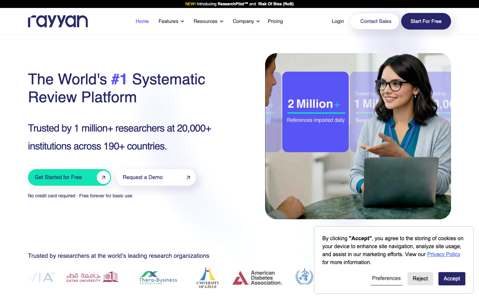The height and width of the screenshot is (299, 479).
Task: Click the 2 Million+ references card
Action: tap(315, 112)
